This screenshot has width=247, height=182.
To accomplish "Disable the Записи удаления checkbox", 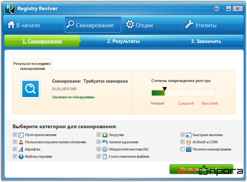I will coord(99,142).
